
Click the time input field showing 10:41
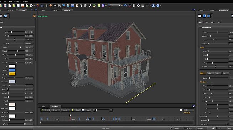[188, 110]
